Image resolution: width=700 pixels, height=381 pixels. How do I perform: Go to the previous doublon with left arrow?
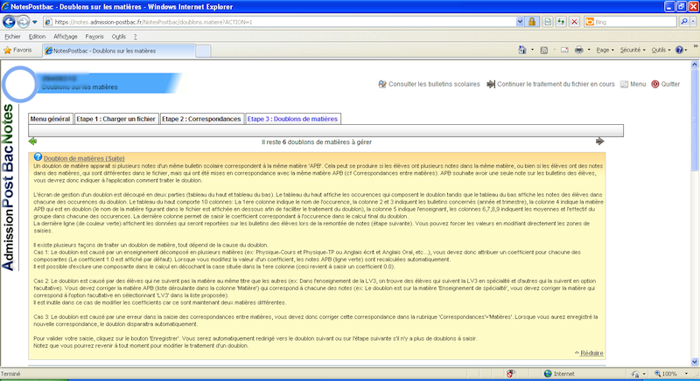pyautogui.click(x=32, y=141)
